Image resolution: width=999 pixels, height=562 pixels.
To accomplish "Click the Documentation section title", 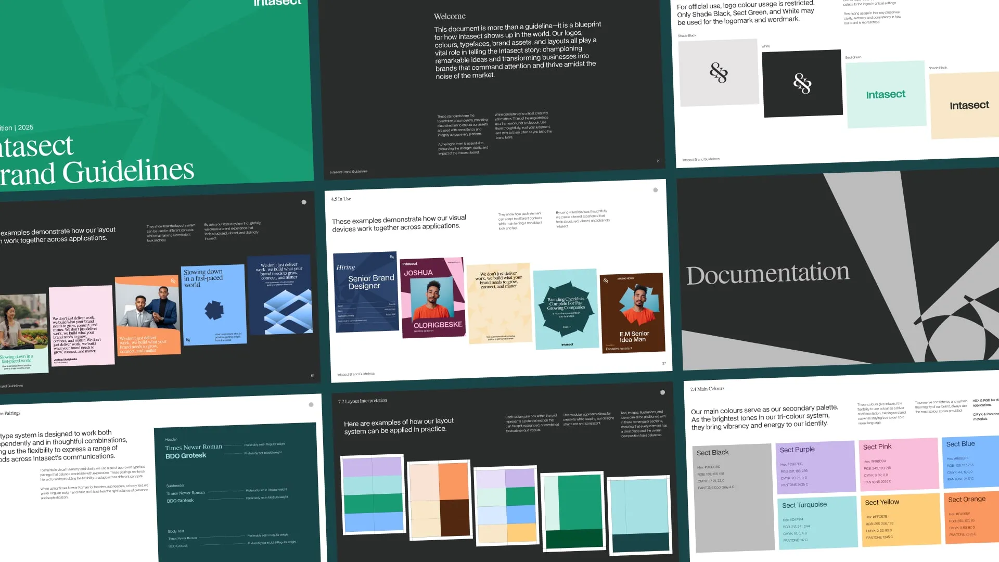I will pos(767,274).
